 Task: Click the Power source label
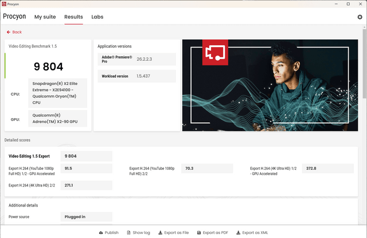[19, 217]
